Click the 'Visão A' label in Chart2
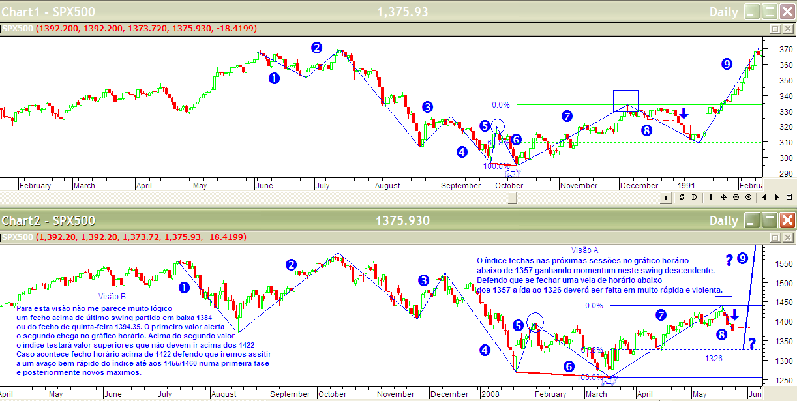 [584, 250]
